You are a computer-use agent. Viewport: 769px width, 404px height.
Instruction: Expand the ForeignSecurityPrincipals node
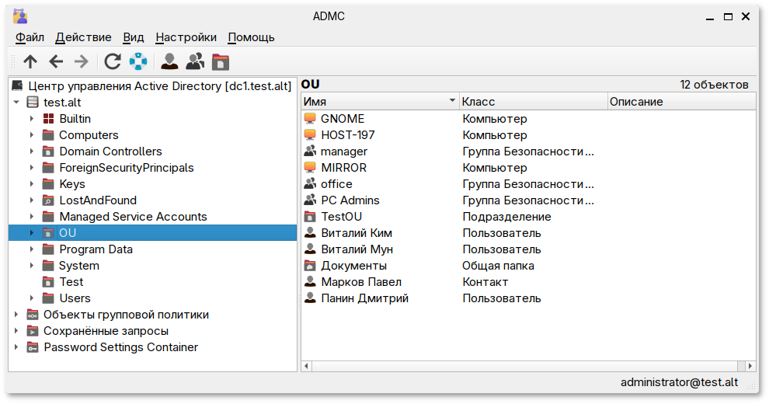(32, 168)
